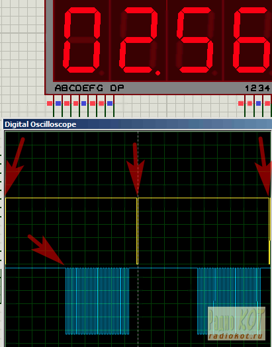This screenshot has width=272, height=347.
Task: Click the display digit showing 2
Action: click(138, 40)
